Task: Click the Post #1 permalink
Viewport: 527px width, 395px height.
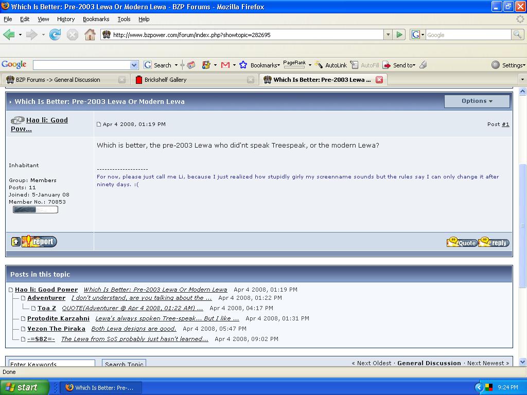Action: coord(505,124)
